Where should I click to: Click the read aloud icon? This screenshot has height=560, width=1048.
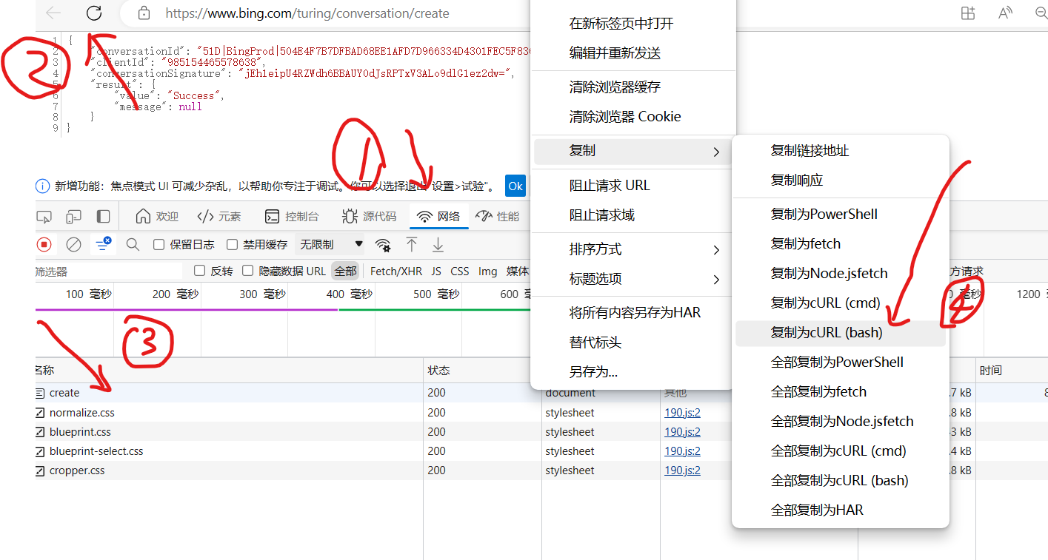coord(1005,13)
